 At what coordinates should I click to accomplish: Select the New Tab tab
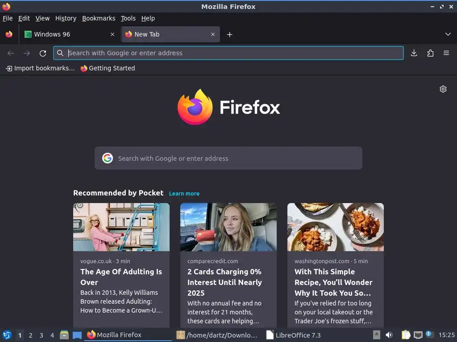pos(170,34)
